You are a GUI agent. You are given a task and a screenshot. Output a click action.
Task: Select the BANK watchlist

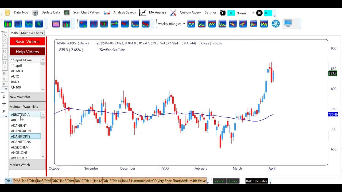(x=25, y=82)
